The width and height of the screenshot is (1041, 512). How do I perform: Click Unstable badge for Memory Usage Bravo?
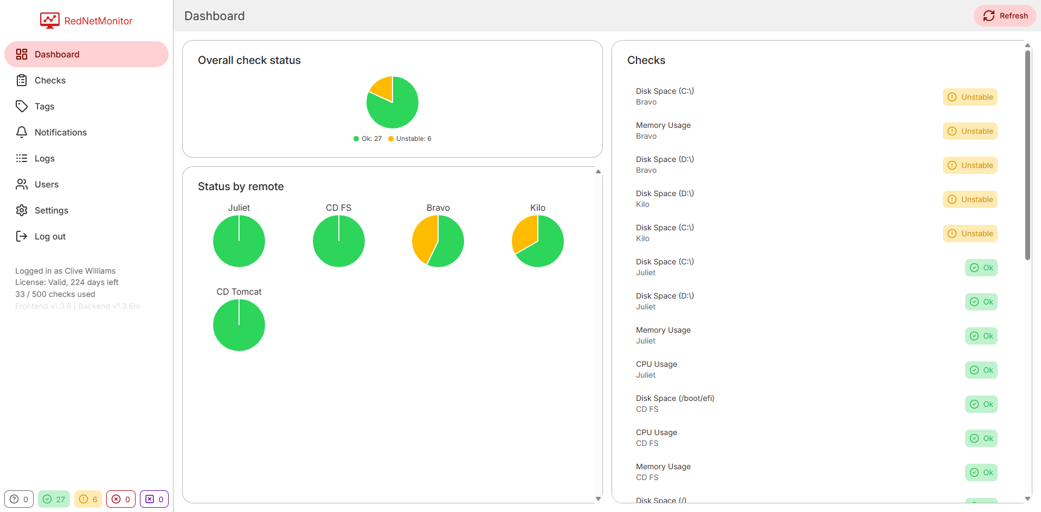tap(970, 131)
